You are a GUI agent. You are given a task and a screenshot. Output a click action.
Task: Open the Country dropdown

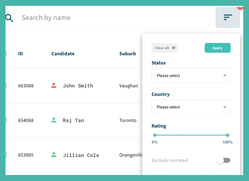(x=191, y=107)
